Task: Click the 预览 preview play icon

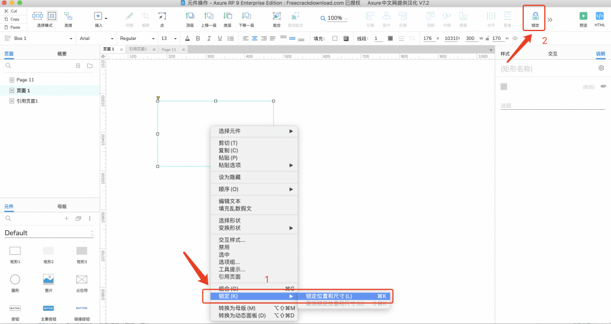Action: [583, 16]
